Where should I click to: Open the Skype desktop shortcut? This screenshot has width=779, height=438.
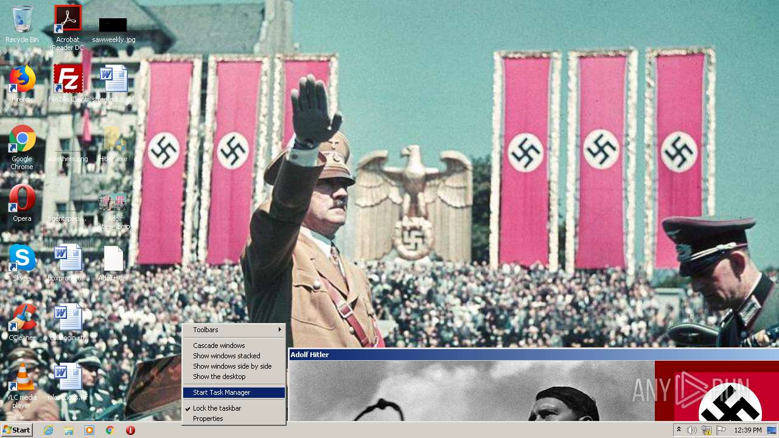[22, 263]
